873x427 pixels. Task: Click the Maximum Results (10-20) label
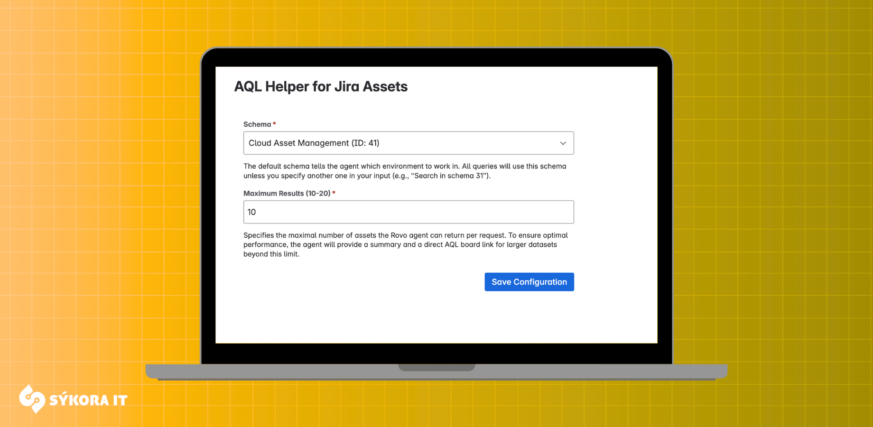(x=287, y=194)
